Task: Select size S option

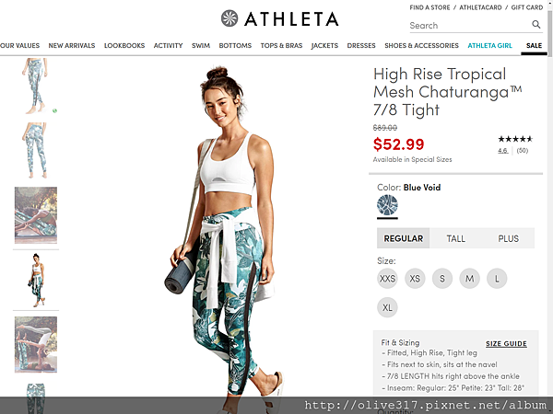Action: pos(441,279)
